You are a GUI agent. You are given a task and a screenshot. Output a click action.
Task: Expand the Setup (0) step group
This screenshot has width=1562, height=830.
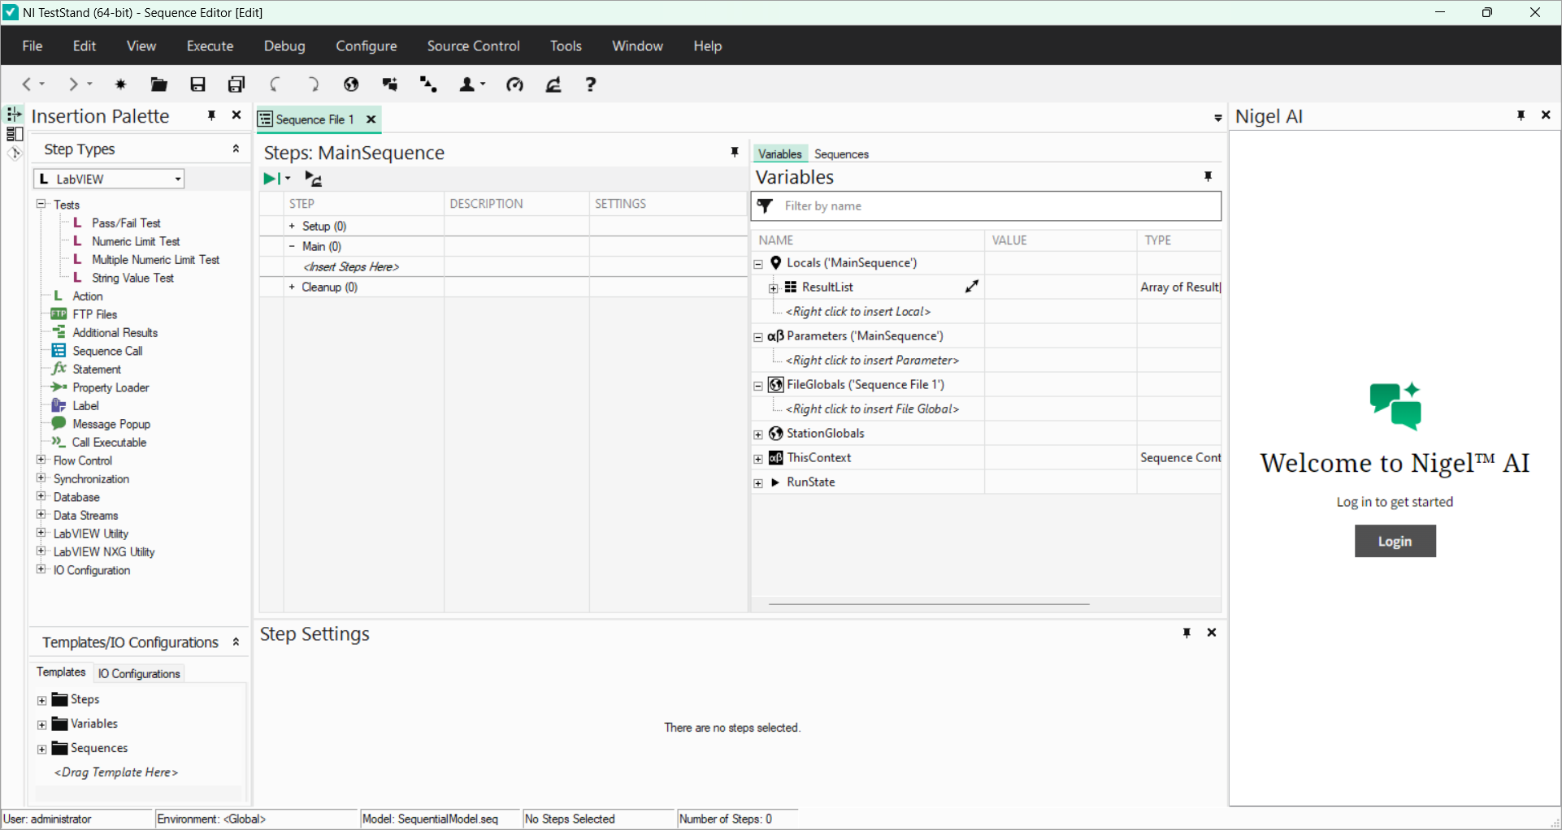(292, 226)
